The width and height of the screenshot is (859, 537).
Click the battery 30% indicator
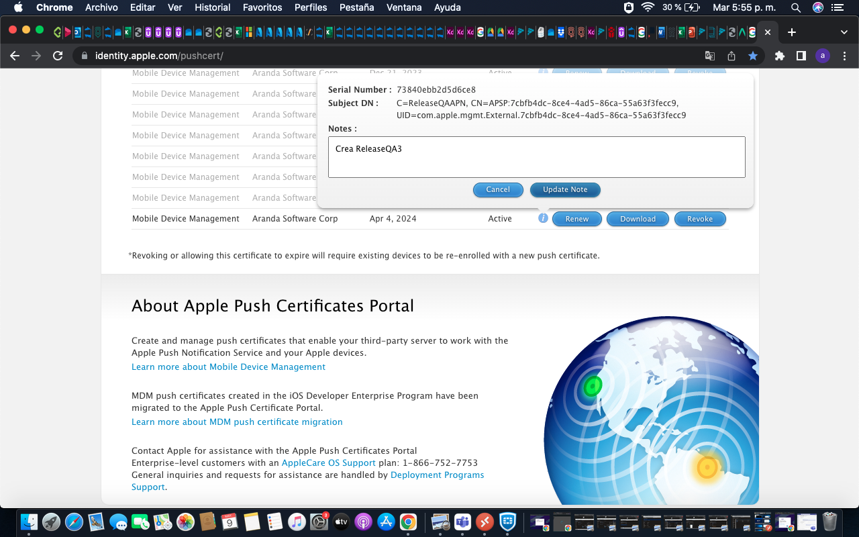[x=680, y=7]
